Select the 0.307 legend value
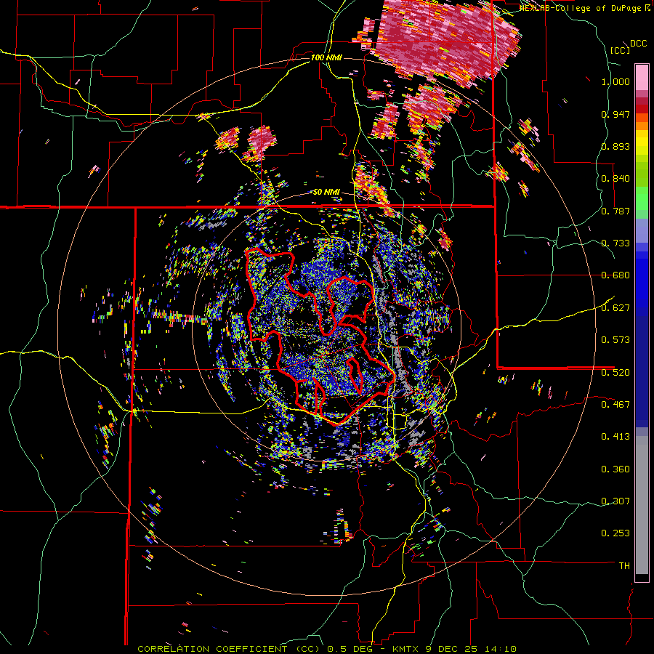Screen dimensions: 654x654 pyautogui.click(x=615, y=501)
